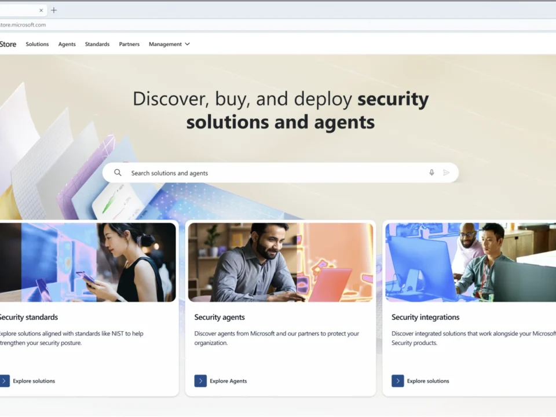Screen dimensions: 556x417
Task: Click the arrow icon beside Explore Agents
Action: pyautogui.click(x=200, y=381)
